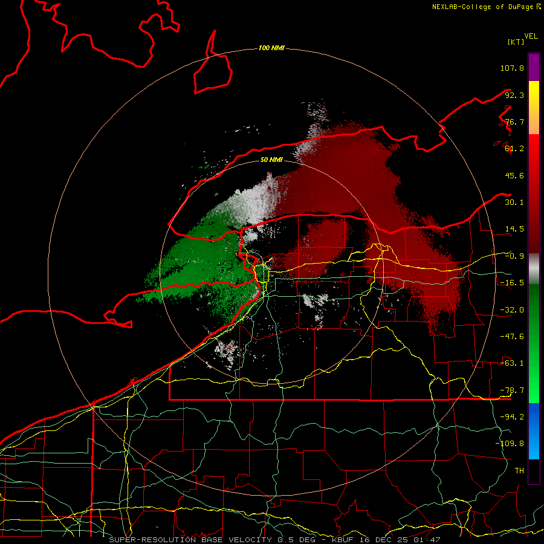Click the -47.6 legend value
544x544 pixels.
tap(512, 337)
